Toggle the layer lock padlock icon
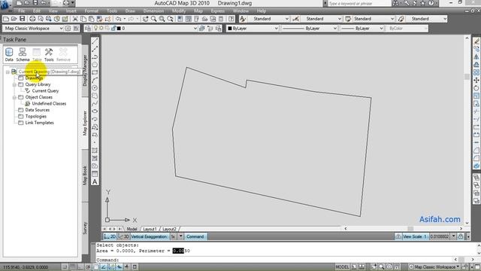This screenshot has height=271, width=481. [x=113, y=29]
